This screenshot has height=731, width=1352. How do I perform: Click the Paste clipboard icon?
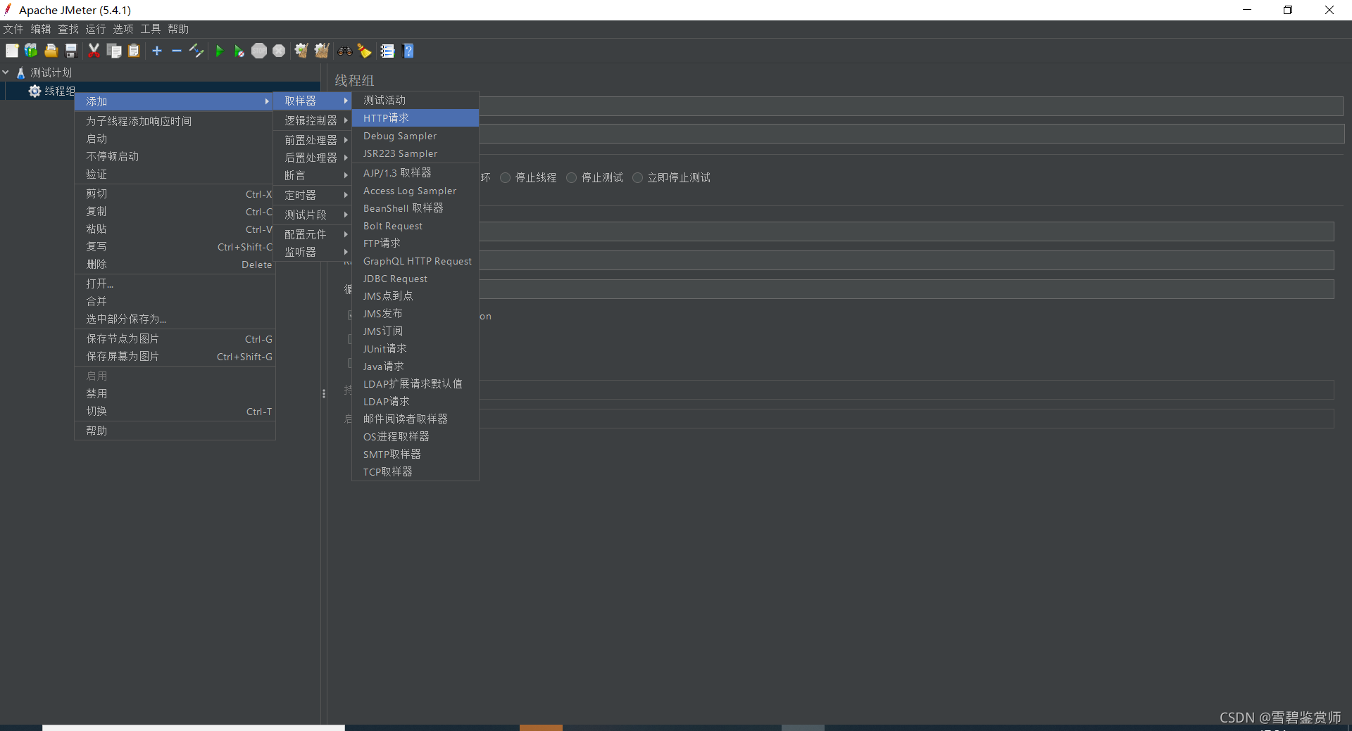pyautogui.click(x=134, y=51)
